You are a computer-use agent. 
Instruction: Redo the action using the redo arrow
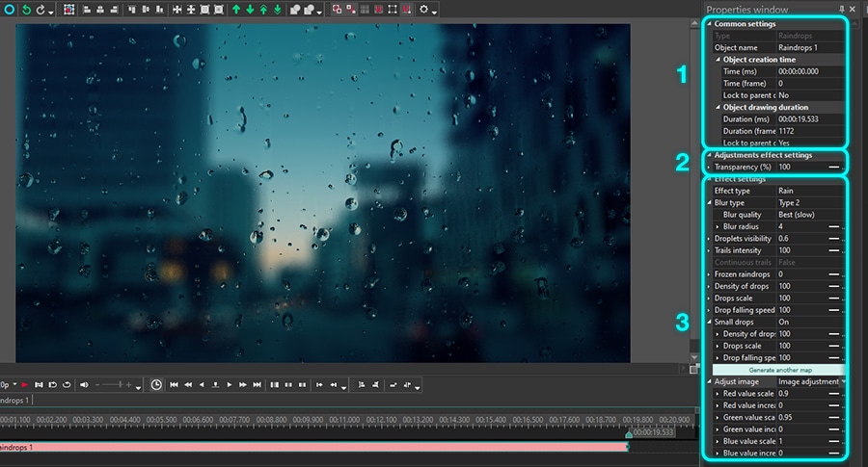click(x=41, y=10)
